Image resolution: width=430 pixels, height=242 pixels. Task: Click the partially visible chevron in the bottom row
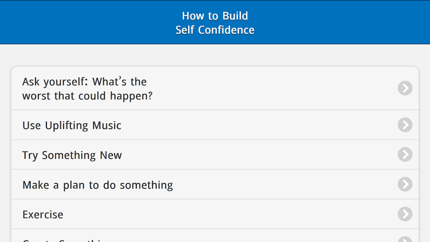pyautogui.click(x=405, y=239)
